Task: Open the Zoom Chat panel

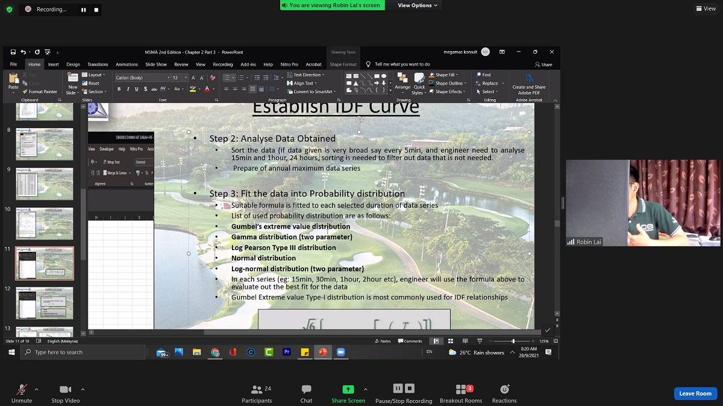Action: coord(306,394)
